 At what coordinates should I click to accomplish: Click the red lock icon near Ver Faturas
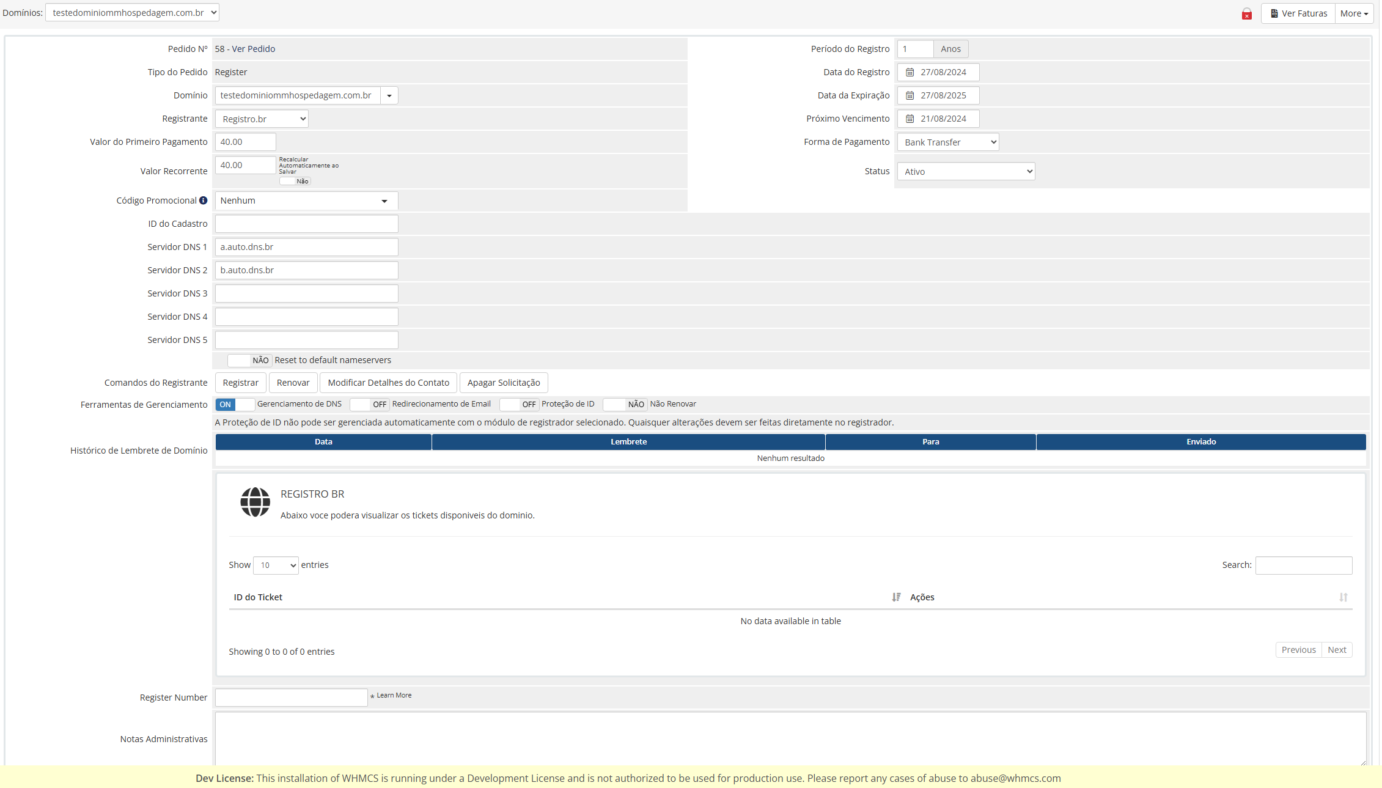pos(1246,14)
